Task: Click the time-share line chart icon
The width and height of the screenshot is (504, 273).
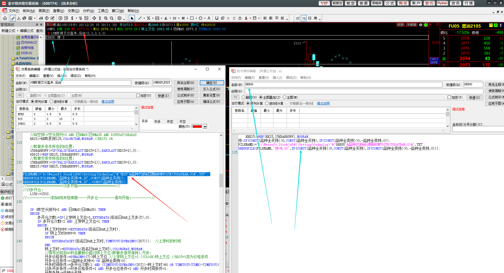Action: click(298, 18)
